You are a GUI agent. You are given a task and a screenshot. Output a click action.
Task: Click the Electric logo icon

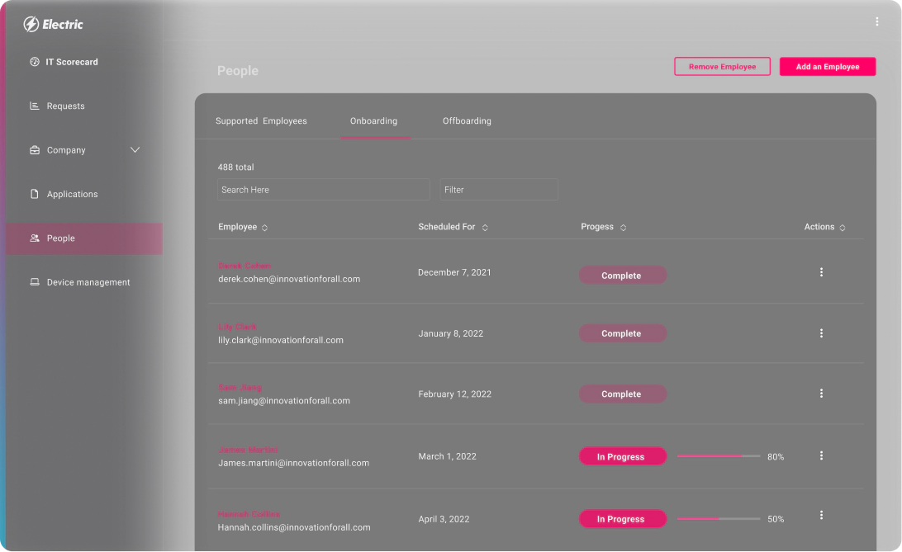30,24
